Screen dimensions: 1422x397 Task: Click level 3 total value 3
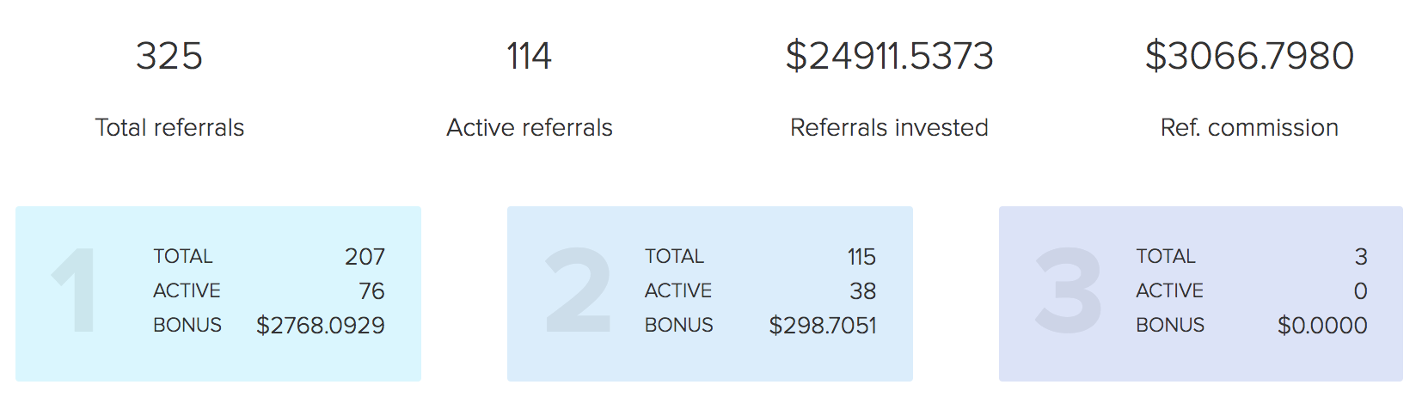pos(1361,257)
